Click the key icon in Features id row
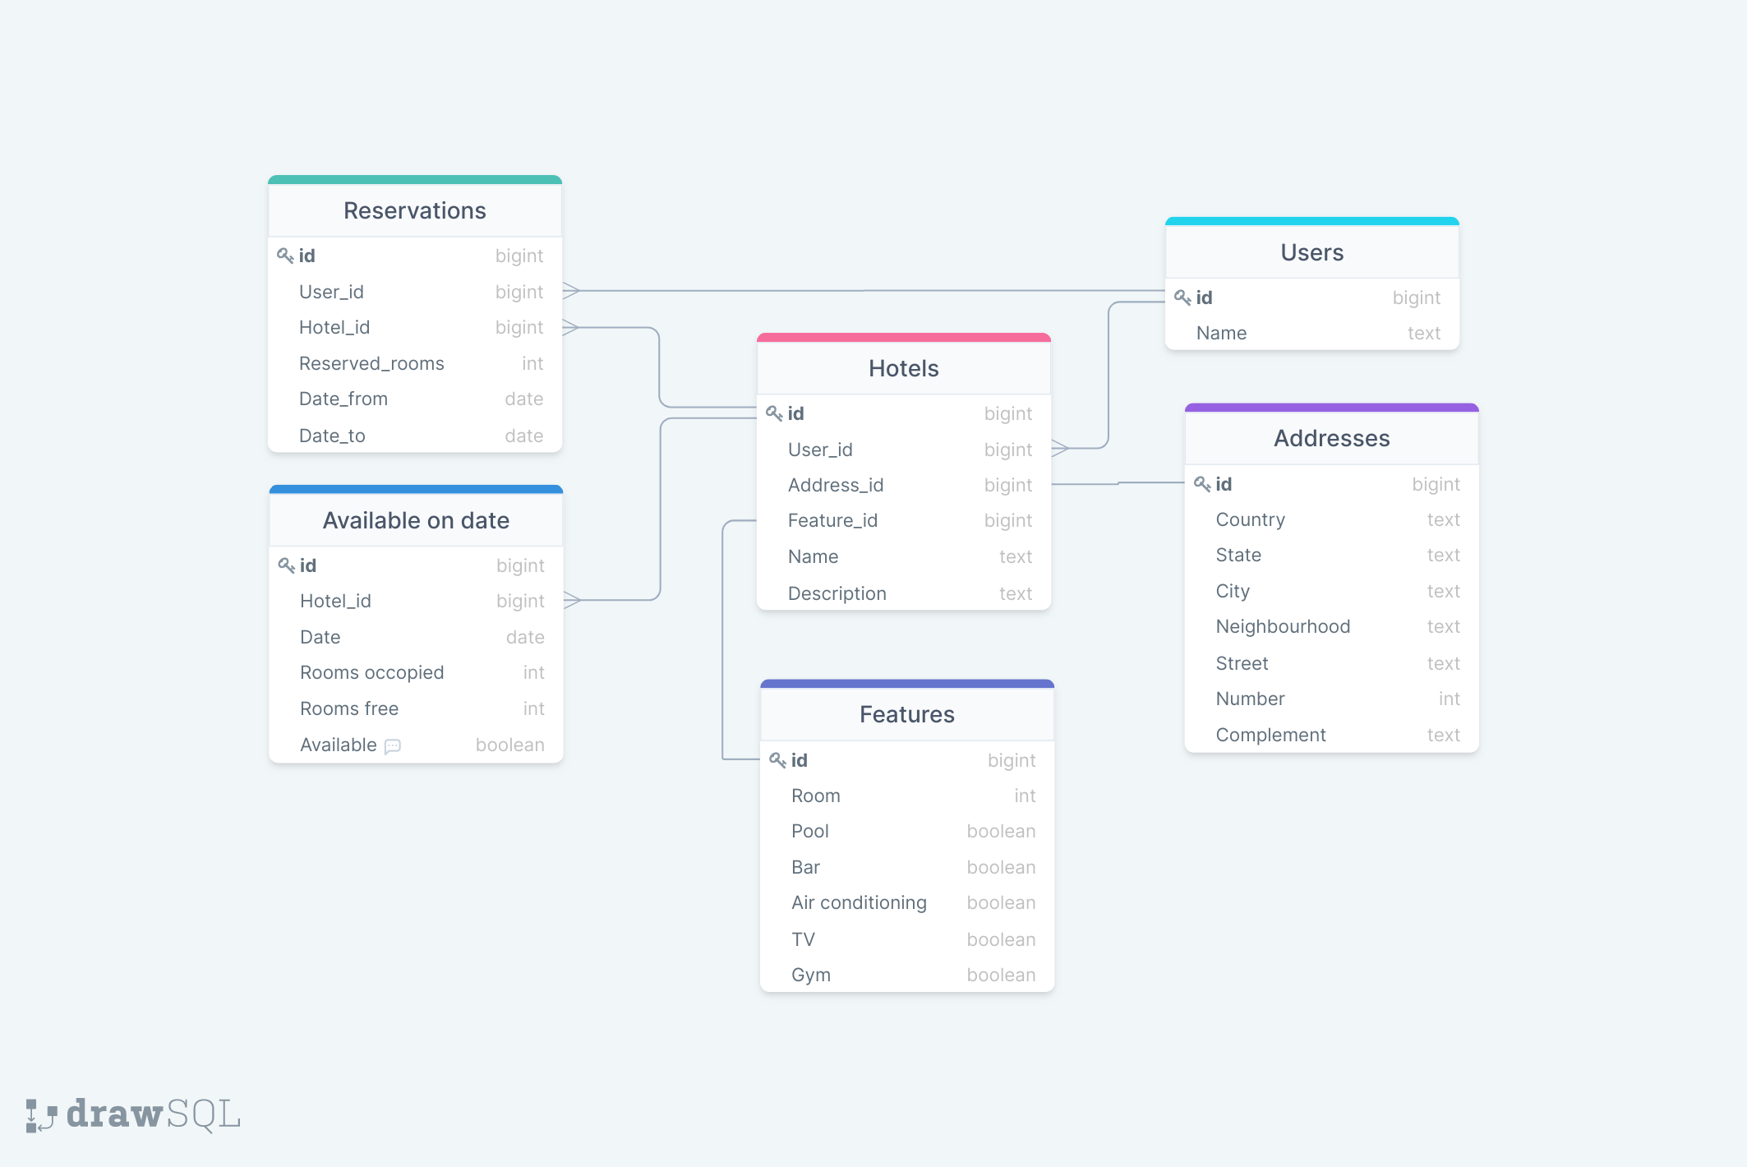Screen dimensions: 1747x1167 click(777, 760)
